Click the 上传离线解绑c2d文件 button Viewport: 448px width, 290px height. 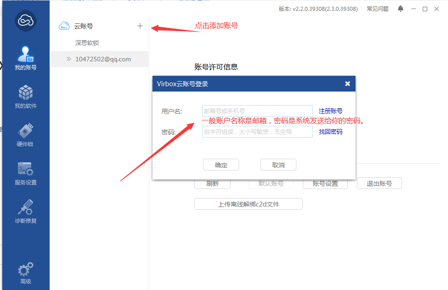point(248,204)
